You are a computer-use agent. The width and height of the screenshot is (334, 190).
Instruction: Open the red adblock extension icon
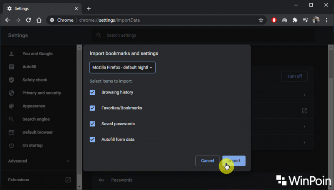pos(274,20)
